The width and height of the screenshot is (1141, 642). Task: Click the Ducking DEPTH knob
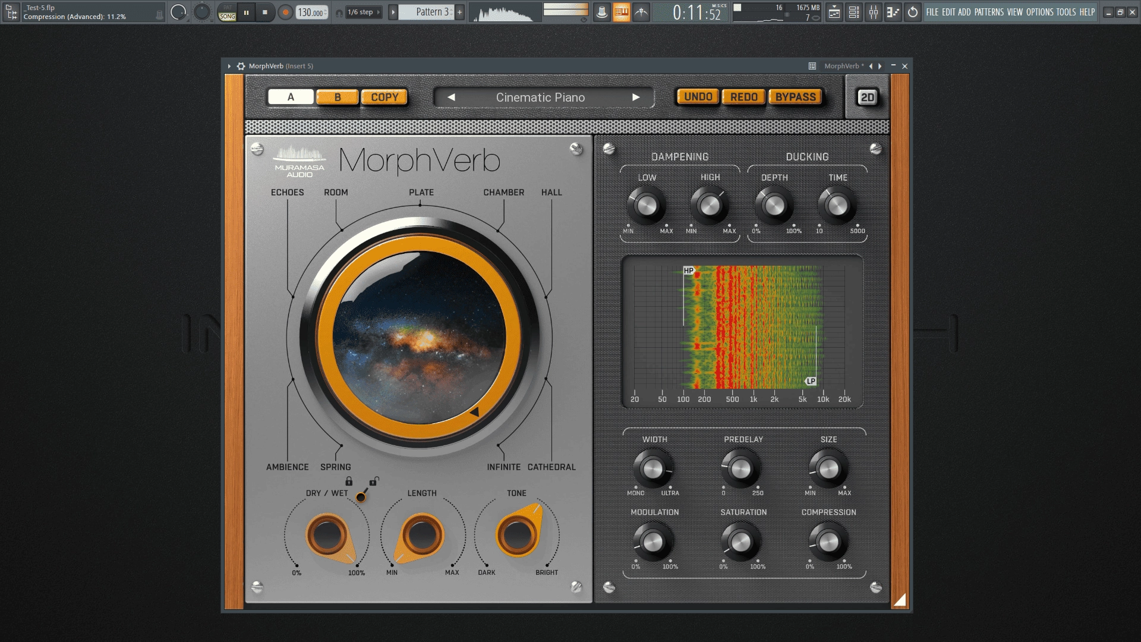pyautogui.click(x=774, y=206)
